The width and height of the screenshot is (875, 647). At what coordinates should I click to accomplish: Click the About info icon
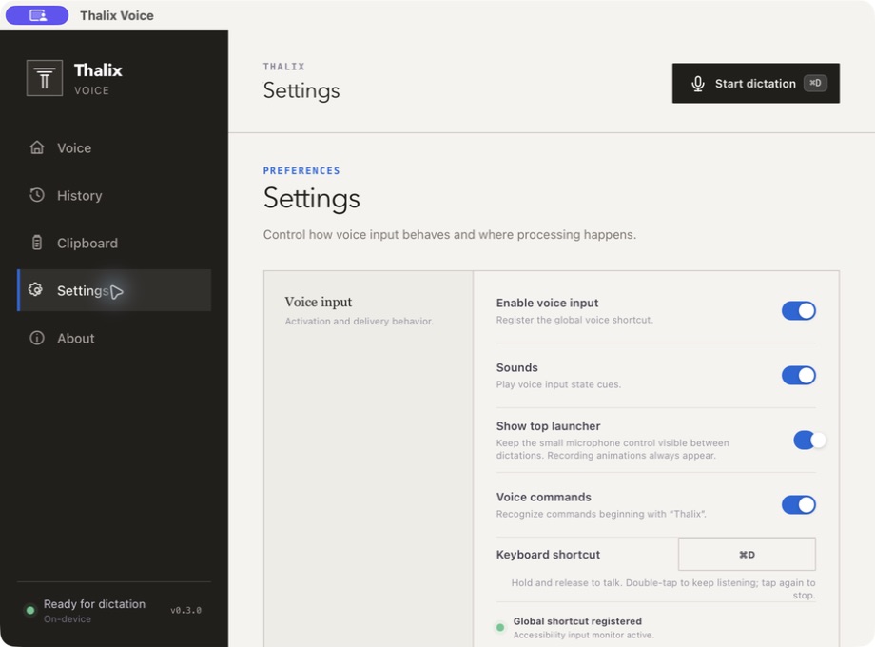click(x=37, y=338)
